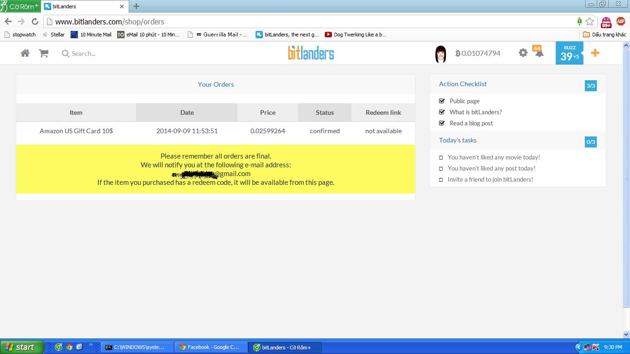Click the Adblock Plus ABP extension icon
This screenshot has height=354, width=630.
click(x=620, y=22)
